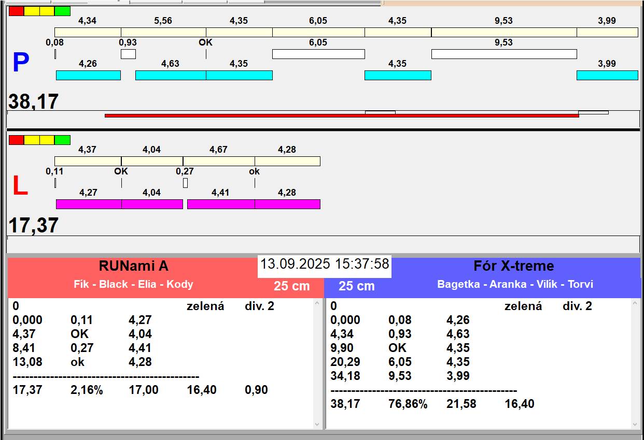Select the magenta bar labeled 4,04

coord(152,204)
